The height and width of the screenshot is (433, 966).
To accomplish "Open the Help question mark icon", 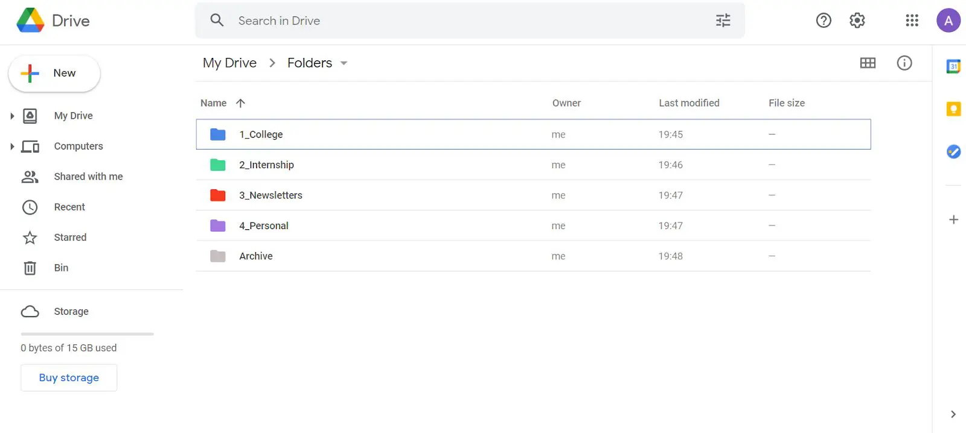I will [x=824, y=21].
